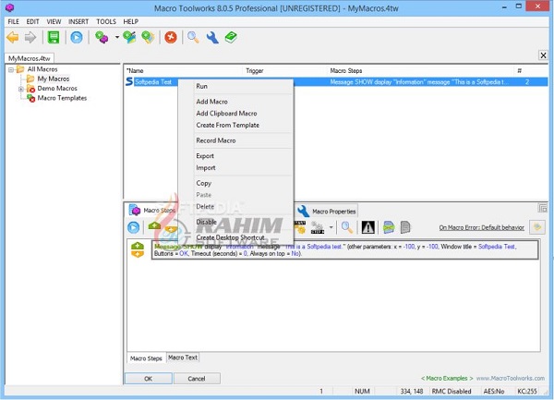554x400 pixels.
Task: Click the gear STEP debug icon in editor toolbar
Action: pyautogui.click(x=318, y=228)
